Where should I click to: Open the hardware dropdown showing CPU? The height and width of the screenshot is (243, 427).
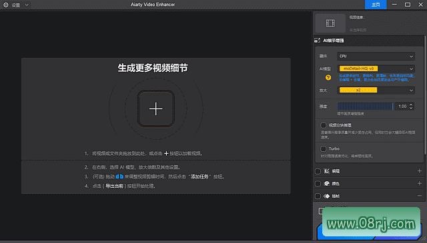[x=376, y=56]
